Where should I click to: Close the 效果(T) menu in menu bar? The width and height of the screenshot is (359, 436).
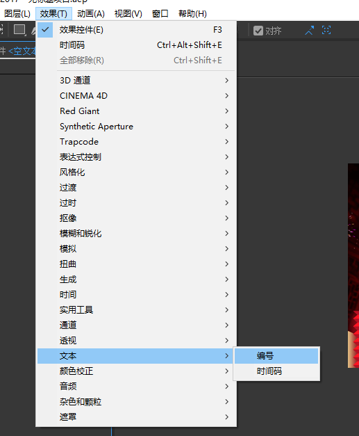tap(53, 14)
